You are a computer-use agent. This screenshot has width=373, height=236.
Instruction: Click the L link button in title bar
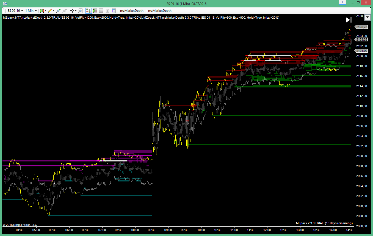tap(342, 2)
